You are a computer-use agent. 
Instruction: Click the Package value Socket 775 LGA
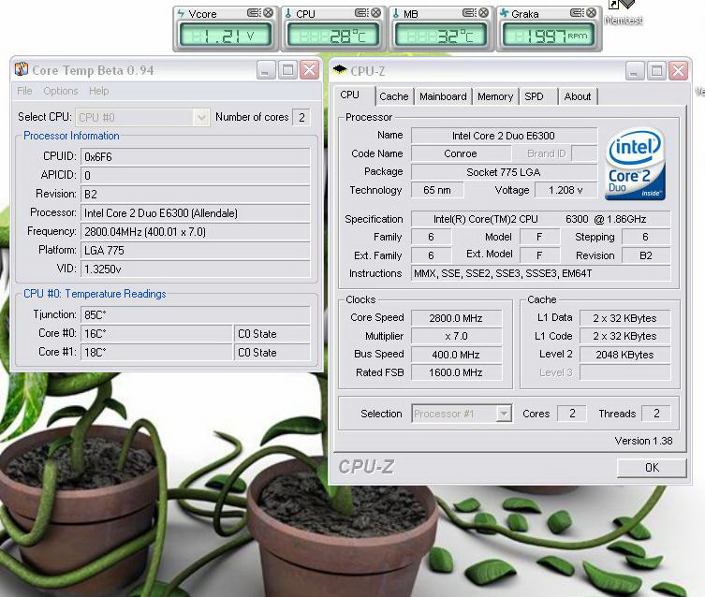pyautogui.click(x=504, y=172)
